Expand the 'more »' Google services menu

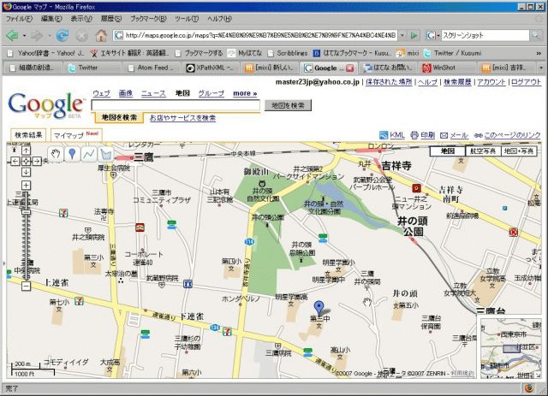(x=244, y=92)
